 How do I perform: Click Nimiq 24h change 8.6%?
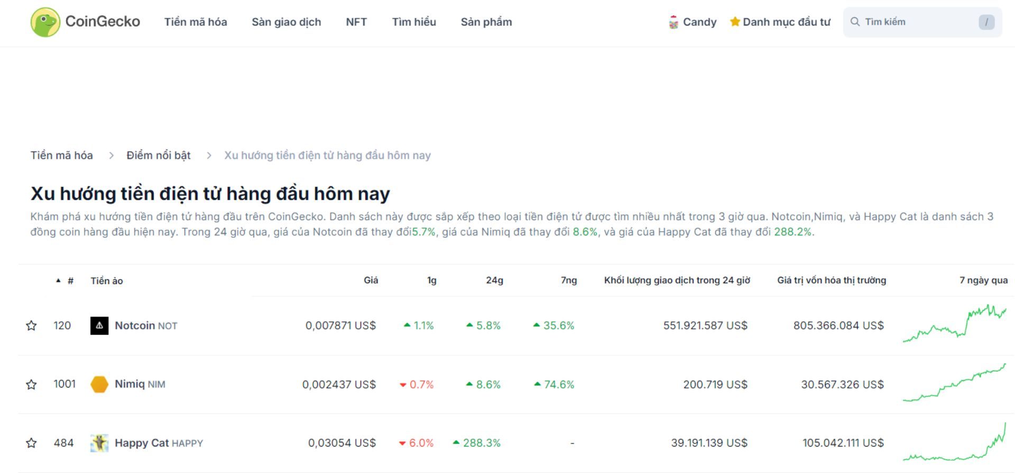pyautogui.click(x=483, y=384)
